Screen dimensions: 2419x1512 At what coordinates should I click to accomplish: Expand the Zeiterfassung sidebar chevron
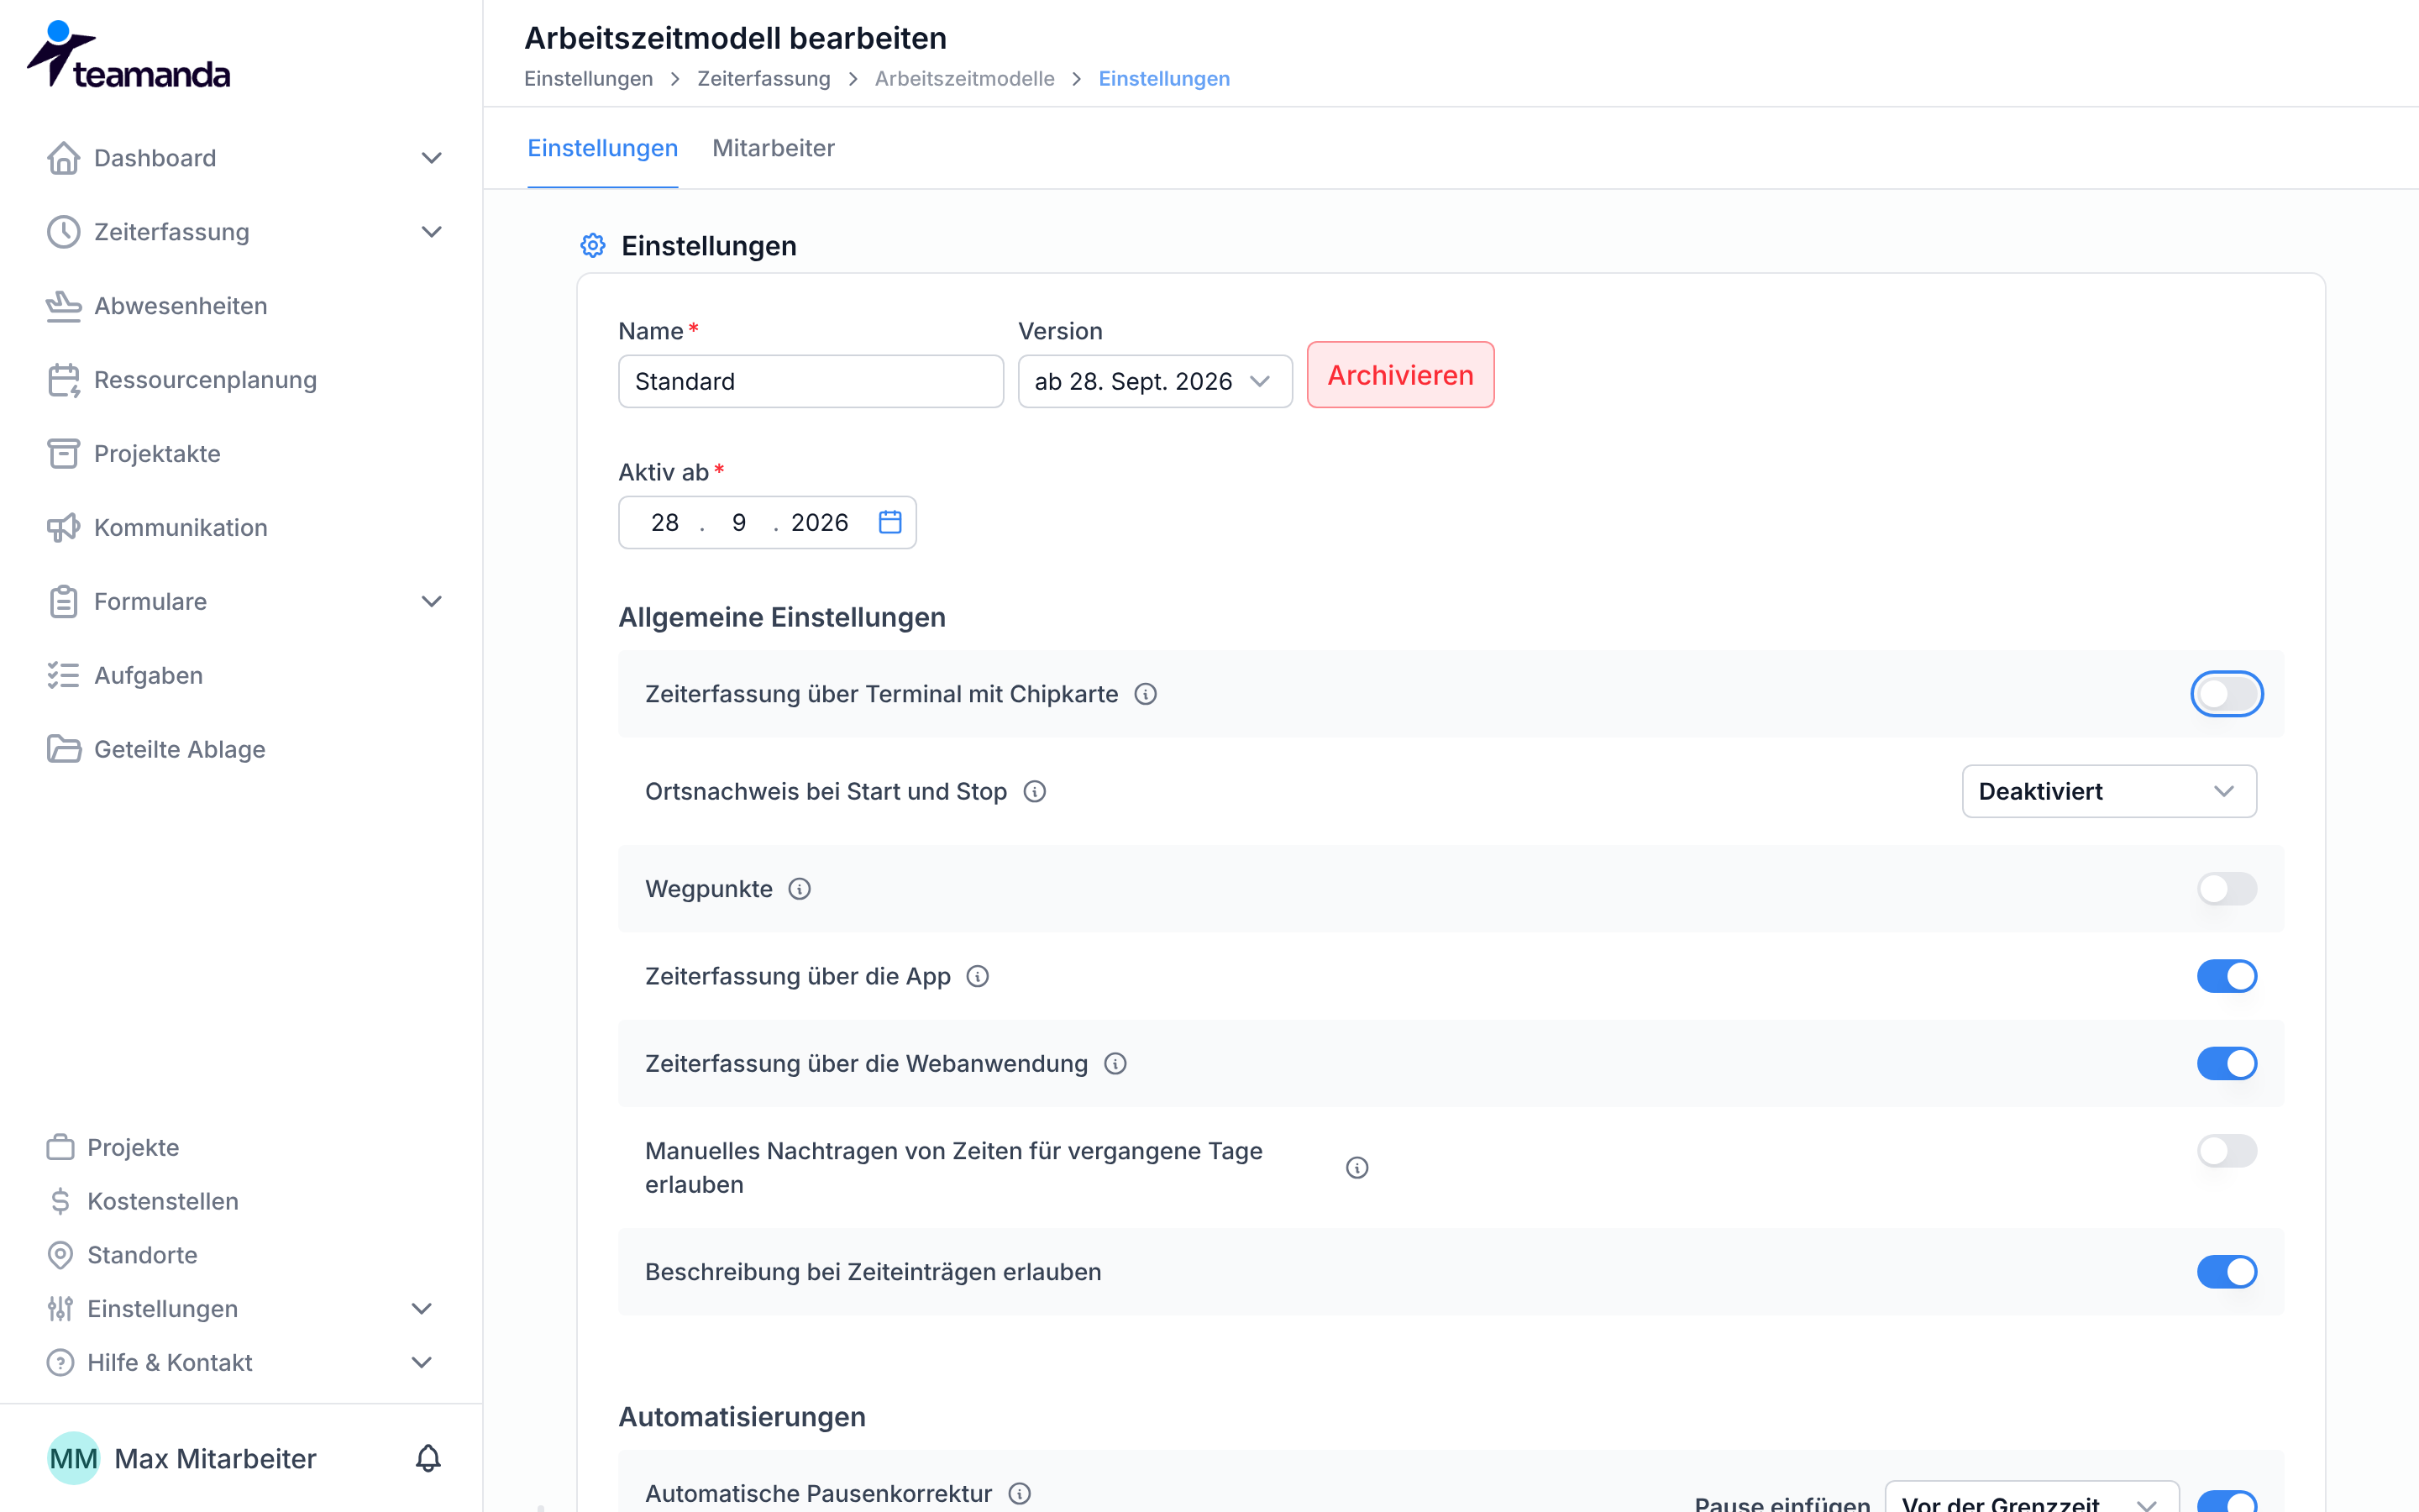click(x=431, y=232)
